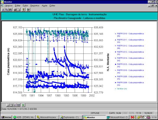Select PIBTPC010 legend entry

129,35
